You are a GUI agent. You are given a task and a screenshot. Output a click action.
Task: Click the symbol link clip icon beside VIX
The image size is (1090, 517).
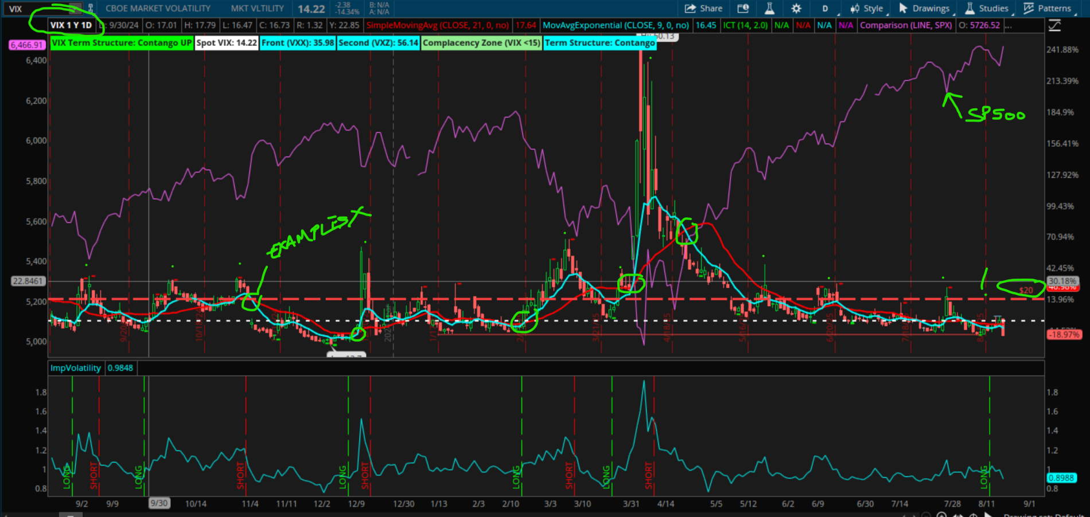pos(90,9)
